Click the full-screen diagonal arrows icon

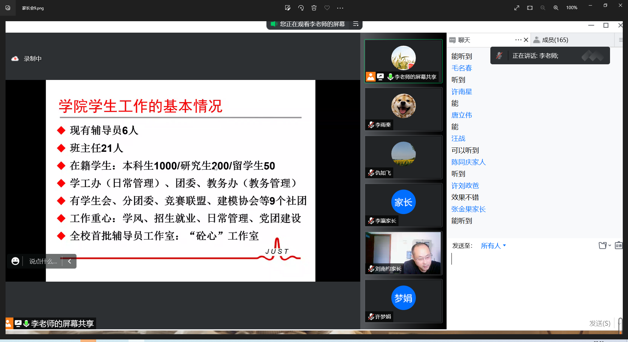pyautogui.click(x=517, y=8)
